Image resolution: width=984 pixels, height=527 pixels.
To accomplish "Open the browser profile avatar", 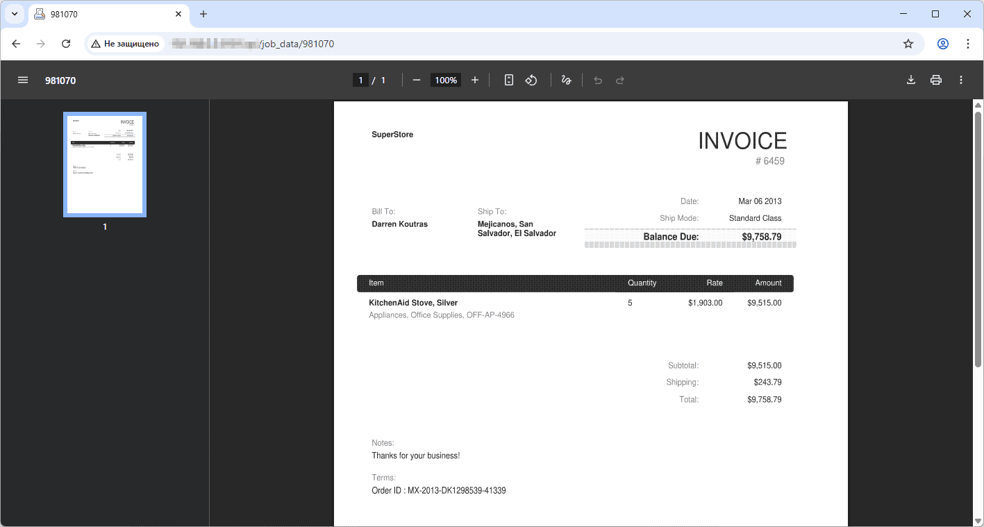I will coord(942,43).
